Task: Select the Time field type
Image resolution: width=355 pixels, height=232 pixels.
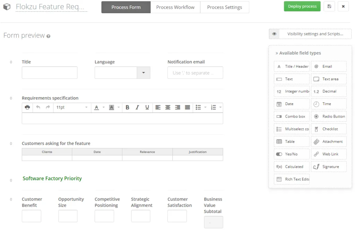Action: (329, 104)
